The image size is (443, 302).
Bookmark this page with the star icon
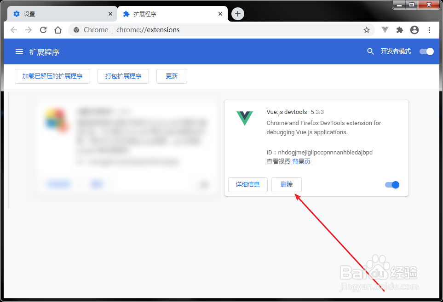[x=367, y=30]
